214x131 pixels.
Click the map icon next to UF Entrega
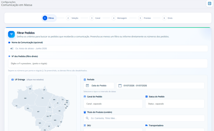tap(13, 80)
